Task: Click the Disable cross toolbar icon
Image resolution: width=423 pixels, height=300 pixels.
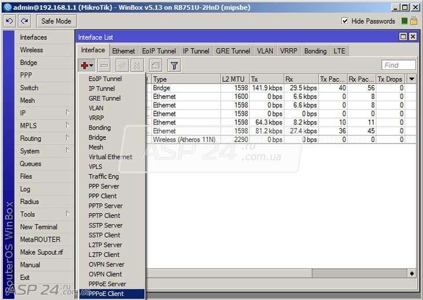Action: click(137, 65)
